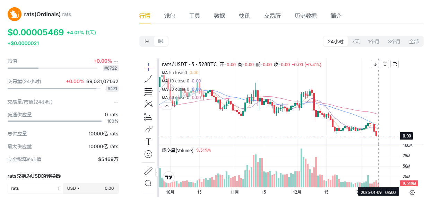This screenshot has height=205, width=433.
Task: Switch to line chart view
Action: click(x=147, y=41)
